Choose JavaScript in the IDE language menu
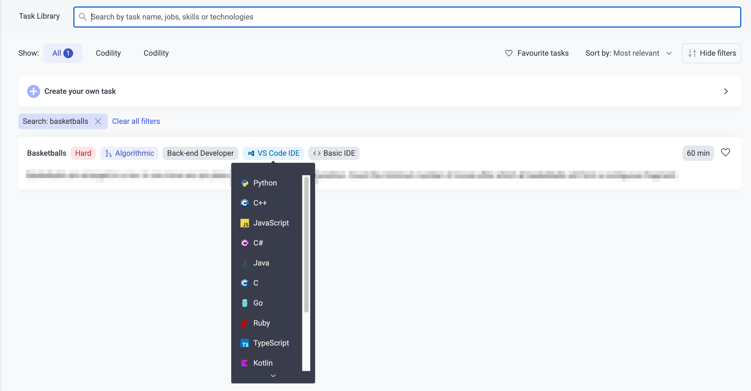The height and width of the screenshot is (391, 751). pyautogui.click(x=271, y=223)
